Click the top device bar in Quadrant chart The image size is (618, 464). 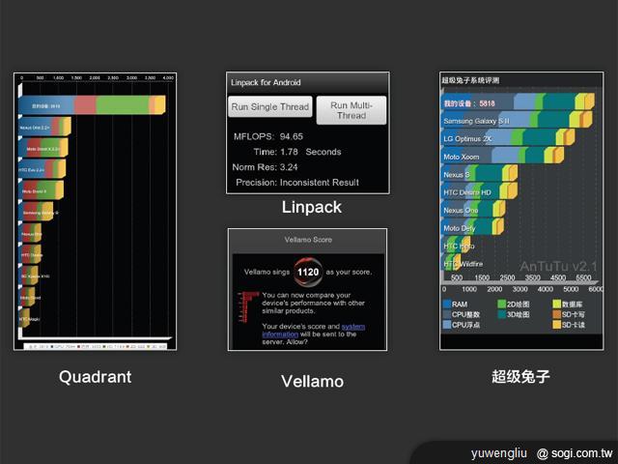tap(92, 104)
